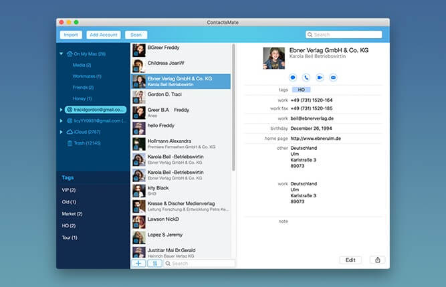Filter contacts by the Market tag
446x287 pixels.
pyautogui.click(x=72, y=213)
